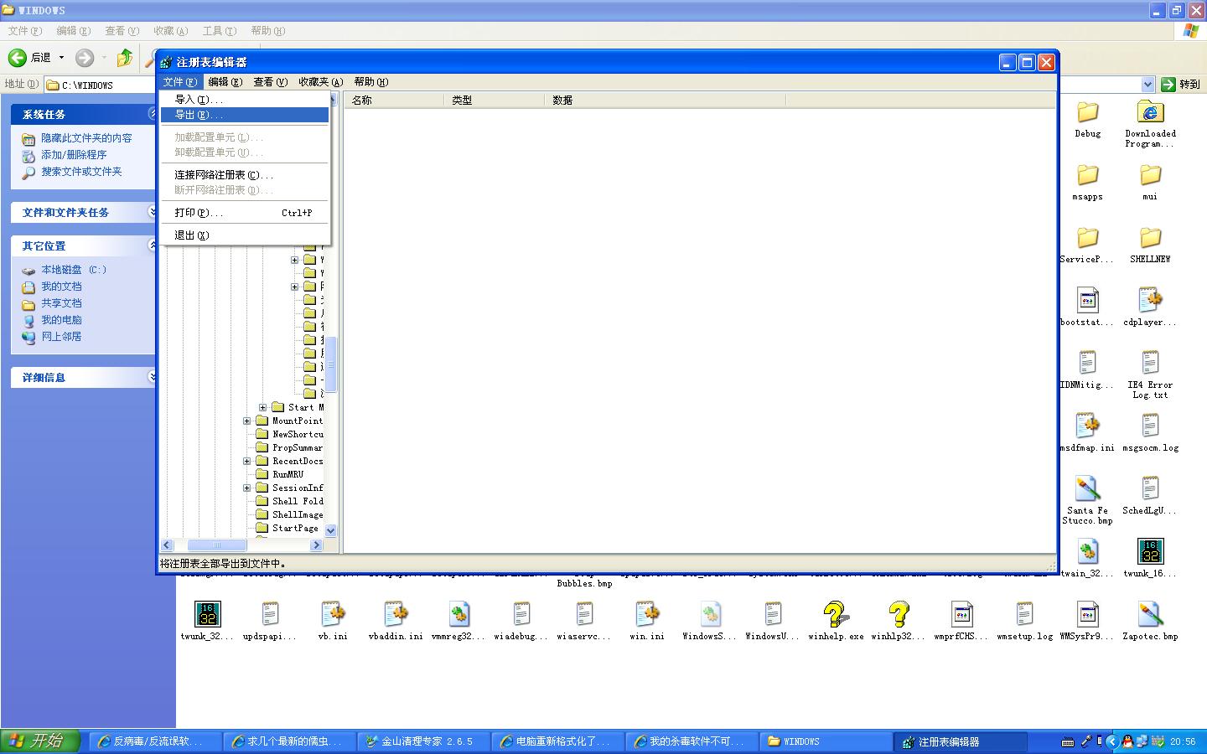Viewport: 1207px width, 754px height.
Task: Open the address bar dropdown arrow
Action: (x=1147, y=85)
